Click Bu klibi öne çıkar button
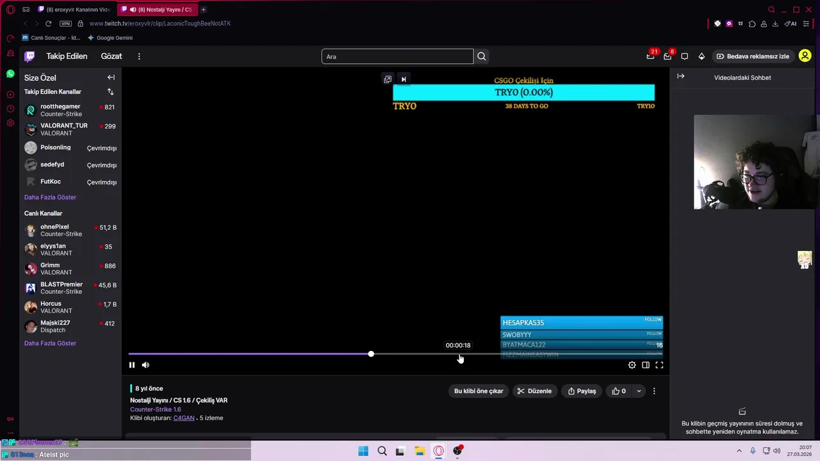This screenshot has width=820, height=461. (x=479, y=391)
